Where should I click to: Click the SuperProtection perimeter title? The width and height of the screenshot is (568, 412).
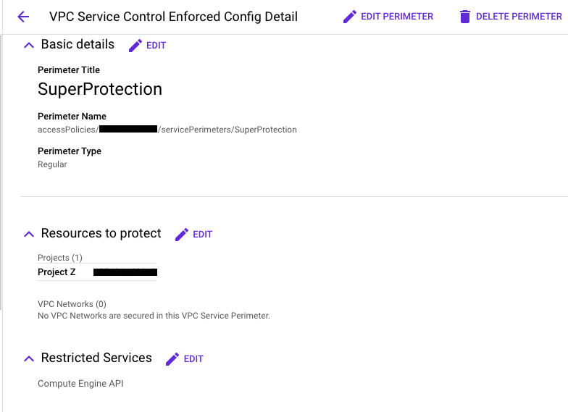coord(100,89)
